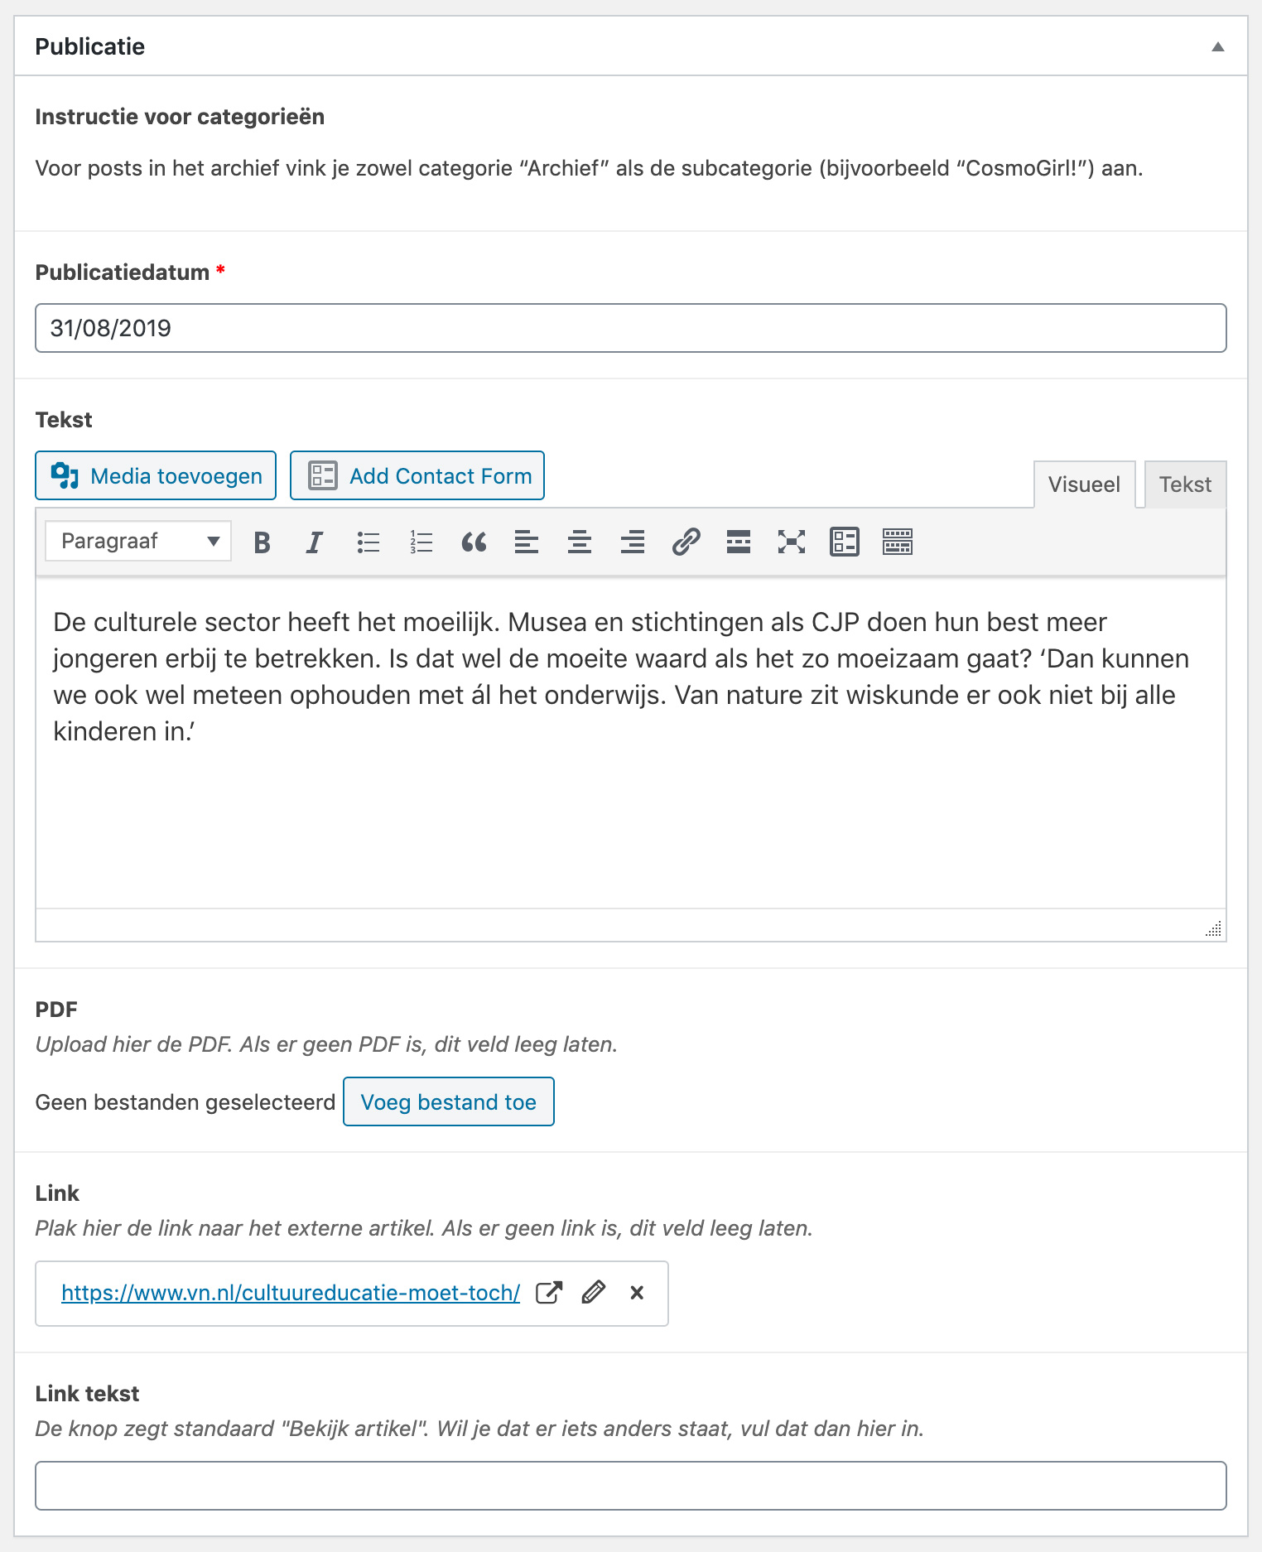This screenshot has height=1552, width=1262.
Task: Insert a numbered list
Action: point(421,542)
